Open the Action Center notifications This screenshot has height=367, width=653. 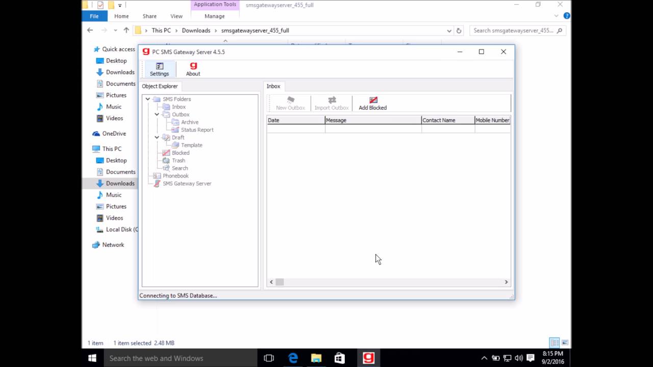tap(531, 358)
